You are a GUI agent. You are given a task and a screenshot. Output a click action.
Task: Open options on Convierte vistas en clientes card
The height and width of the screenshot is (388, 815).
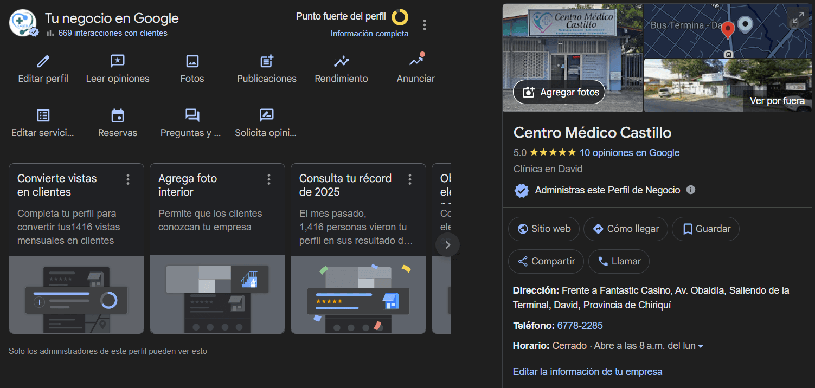(x=128, y=179)
